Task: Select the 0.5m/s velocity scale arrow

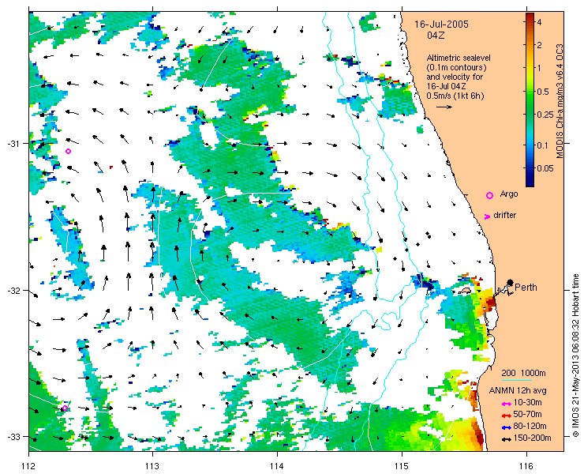Action: [444, 107]
